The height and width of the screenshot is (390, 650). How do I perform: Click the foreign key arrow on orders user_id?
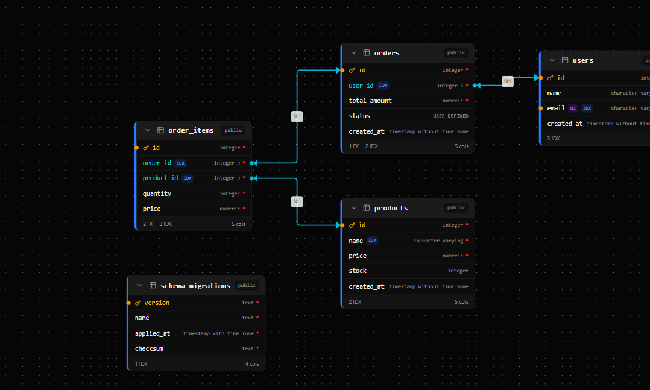[461, 86]
